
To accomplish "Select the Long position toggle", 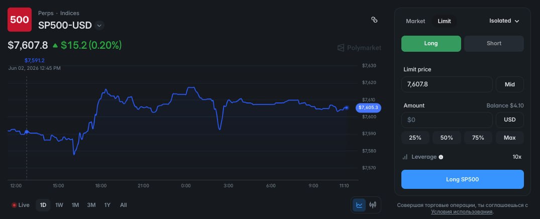I will click(x=431, y=43).
